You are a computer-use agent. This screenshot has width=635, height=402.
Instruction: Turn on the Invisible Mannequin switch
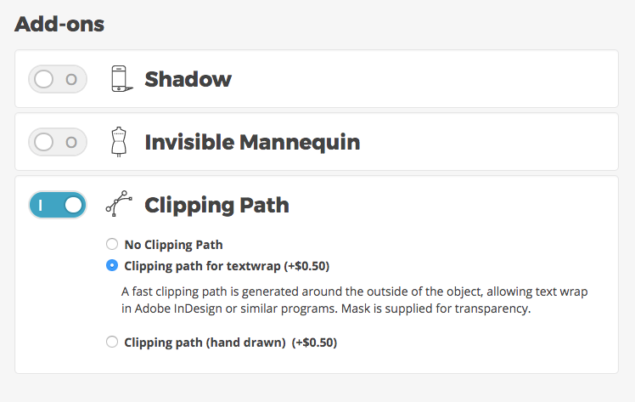[58, 142]
